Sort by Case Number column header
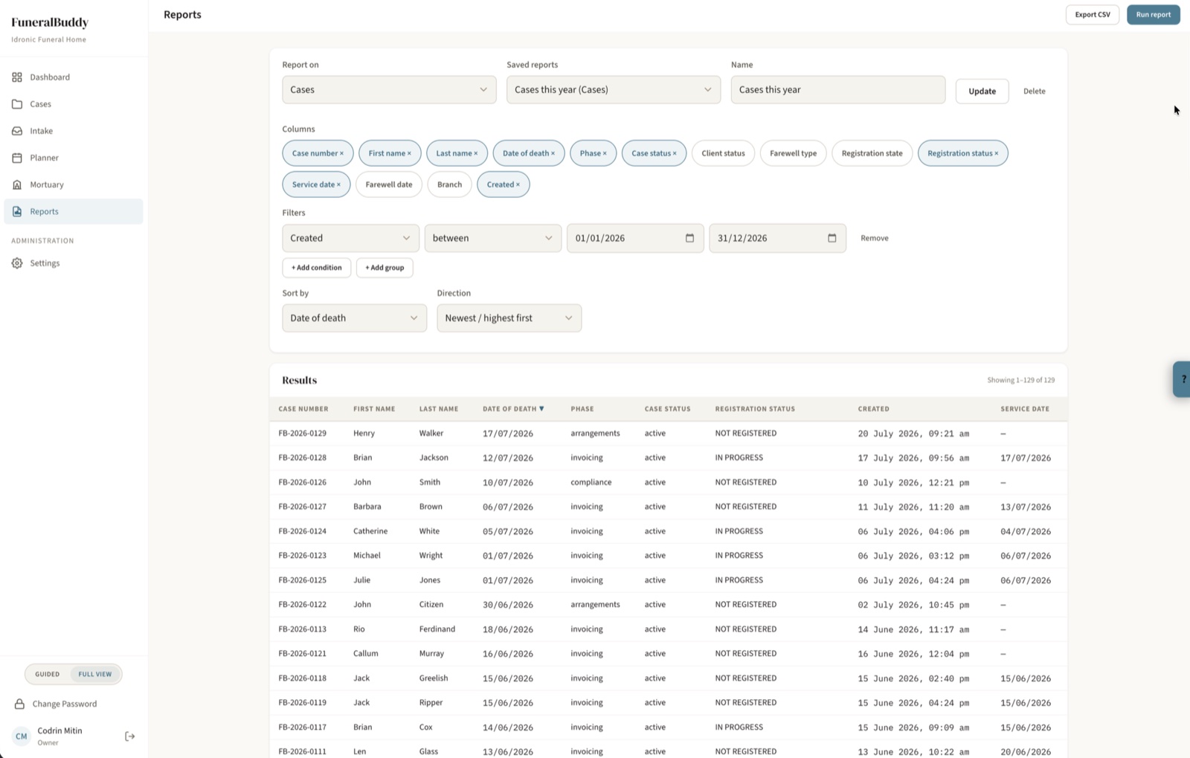This screenshot has width=1190, height=758. tap(303, 408)
